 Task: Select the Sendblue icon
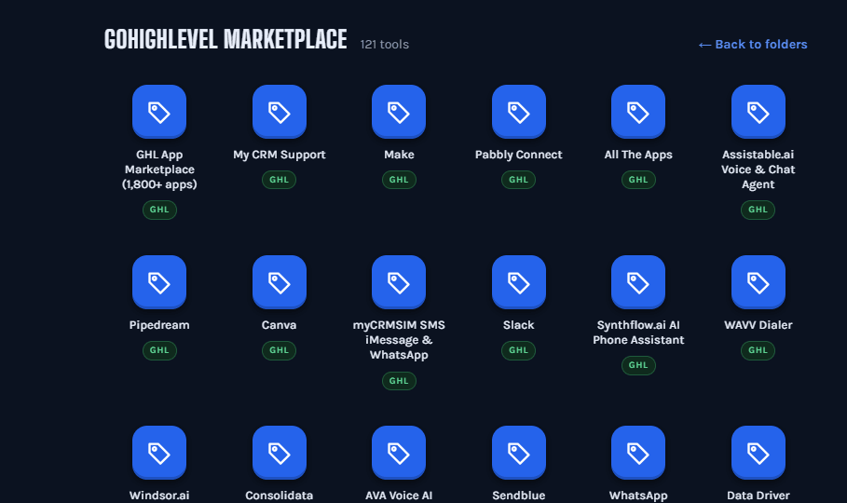click(x=519, y=453)
